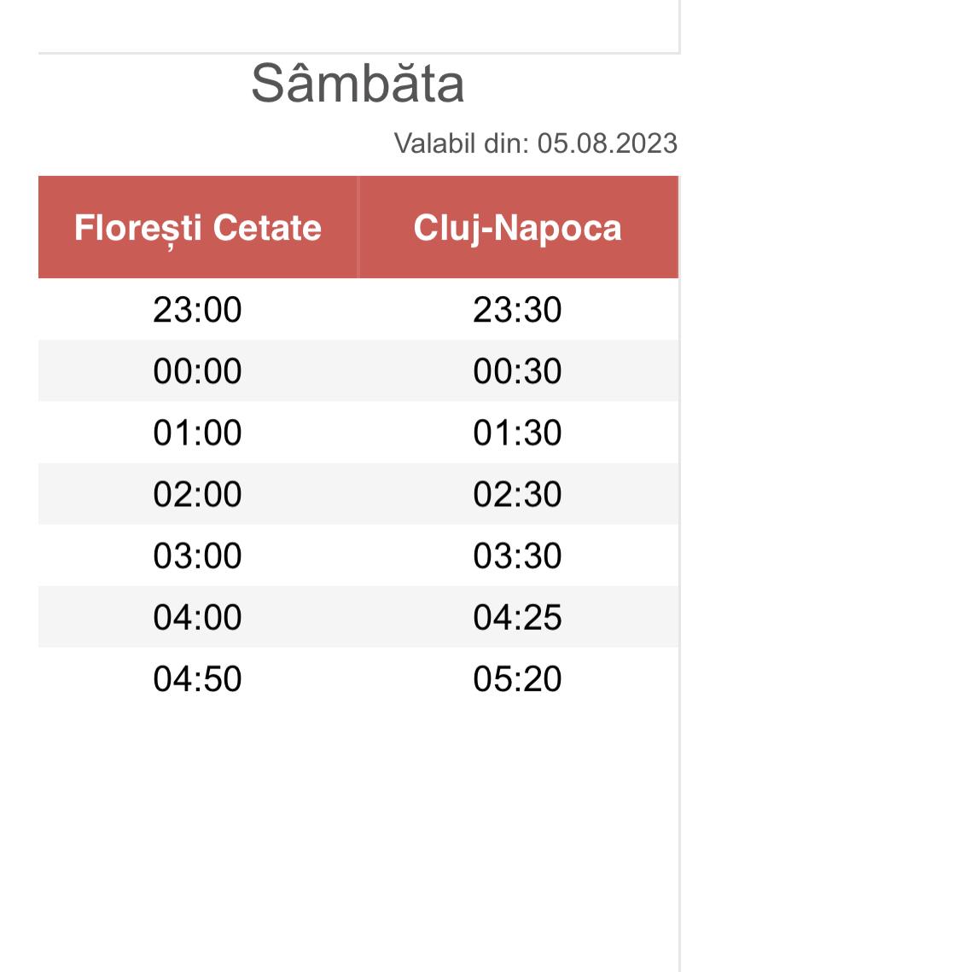Image resolution: width=960 pixels, height=972 pixels.
Task: Click the Valabil din 05.08.2023 text
Action: point(535,143)
